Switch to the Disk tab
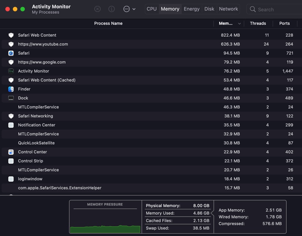This screenshot has height=236, width=302. pos(209,9)
